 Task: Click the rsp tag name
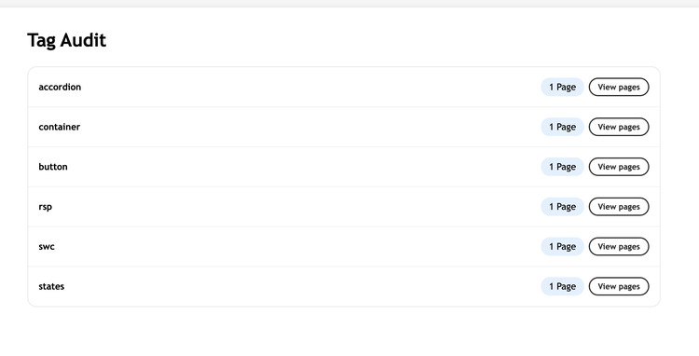[x=45, y=207]
